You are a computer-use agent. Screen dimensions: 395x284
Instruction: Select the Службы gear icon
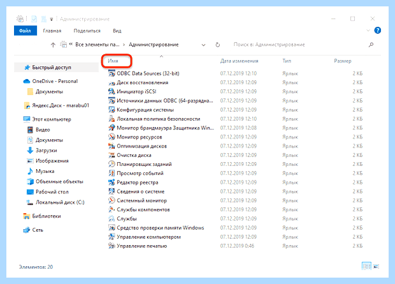click(x=111, y=219)
